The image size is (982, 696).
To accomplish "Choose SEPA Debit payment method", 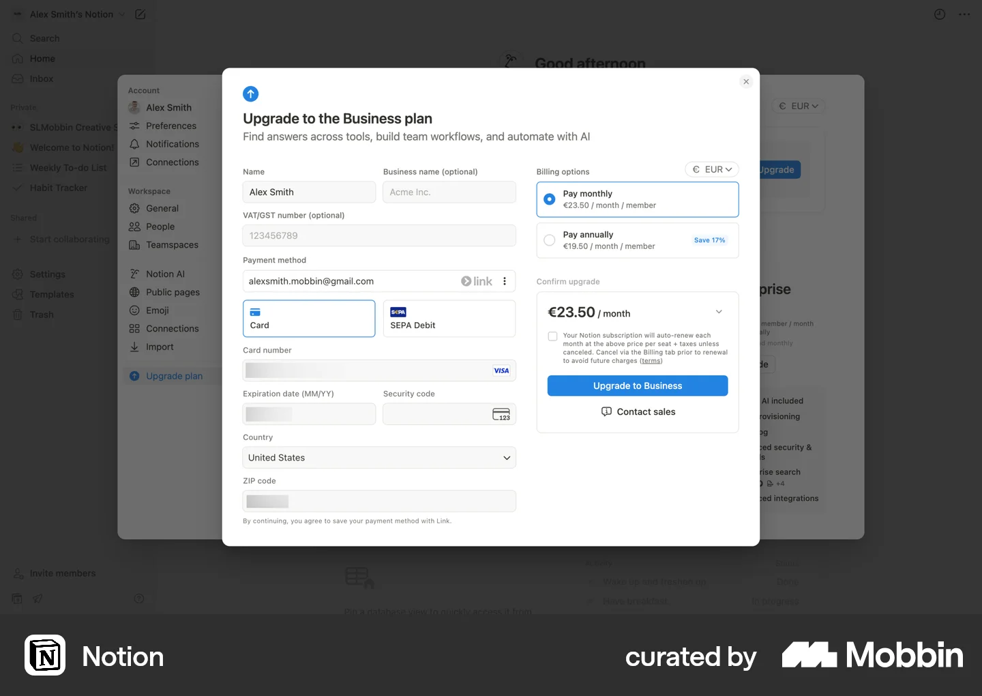I will pos(449,319).
